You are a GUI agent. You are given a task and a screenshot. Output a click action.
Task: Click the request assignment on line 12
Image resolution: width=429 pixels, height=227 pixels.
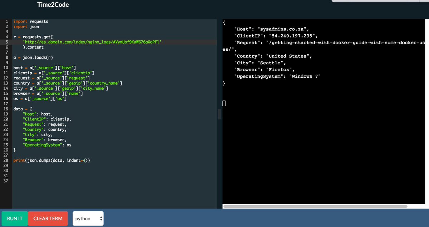tap(51, 78)
